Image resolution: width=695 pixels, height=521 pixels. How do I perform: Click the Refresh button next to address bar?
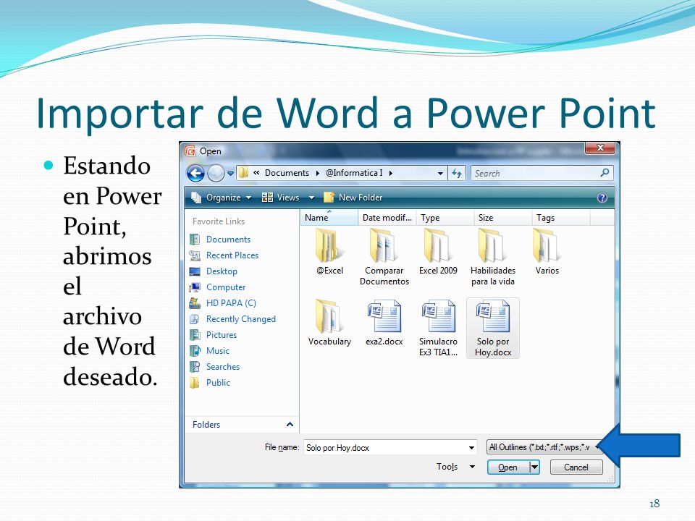click(457, 173)
